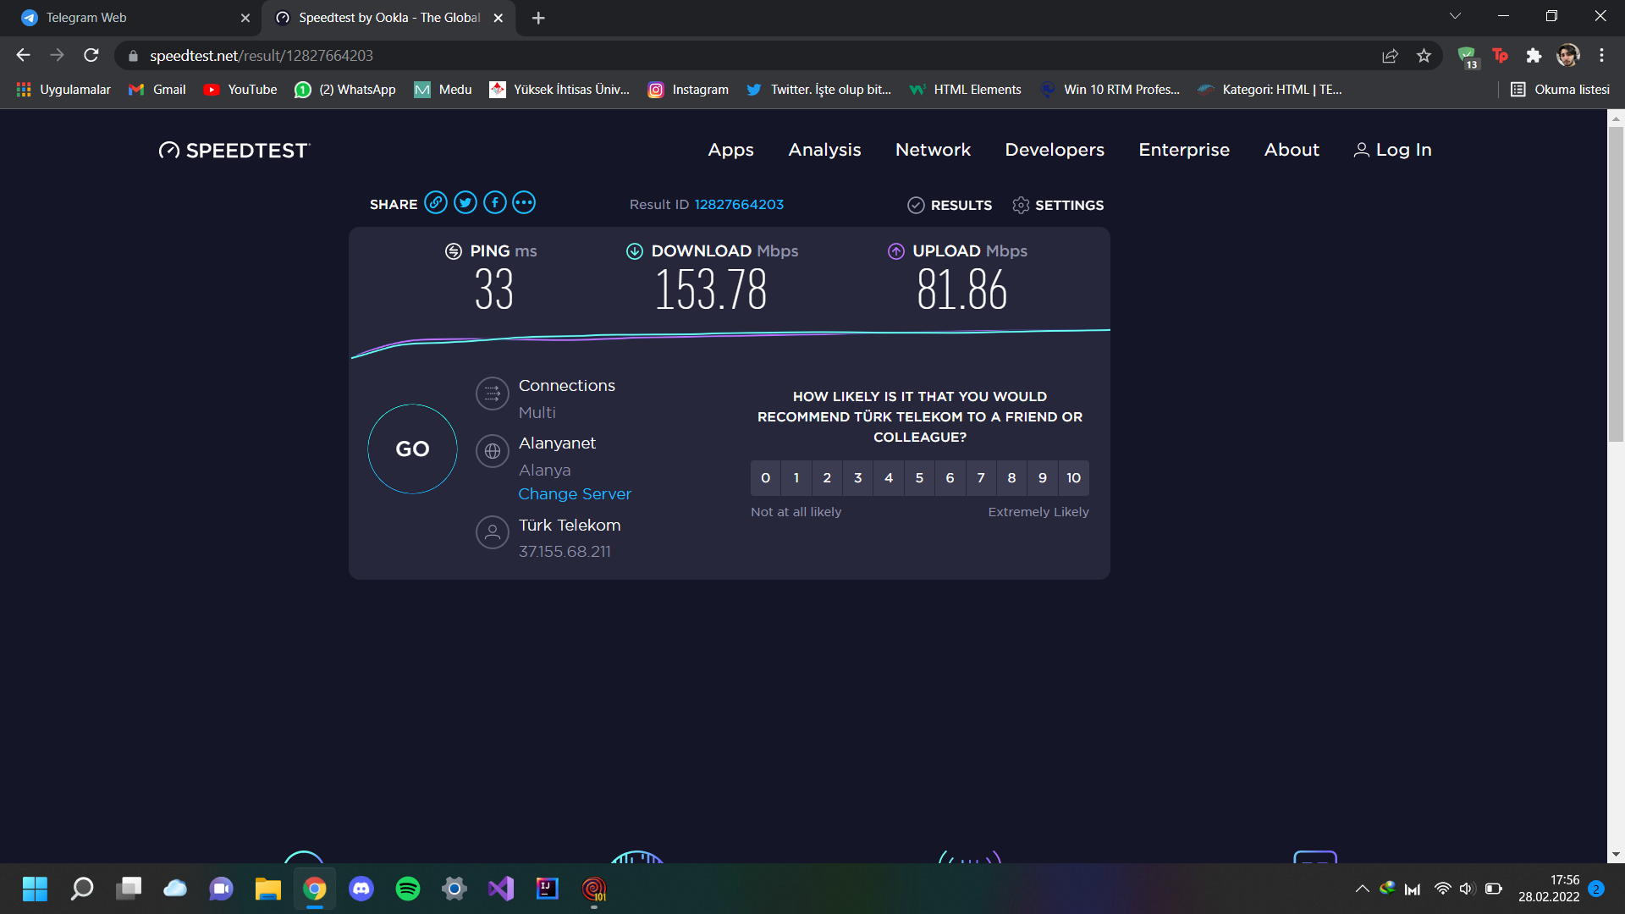Rate recommendation score 10

point(1073,478)
